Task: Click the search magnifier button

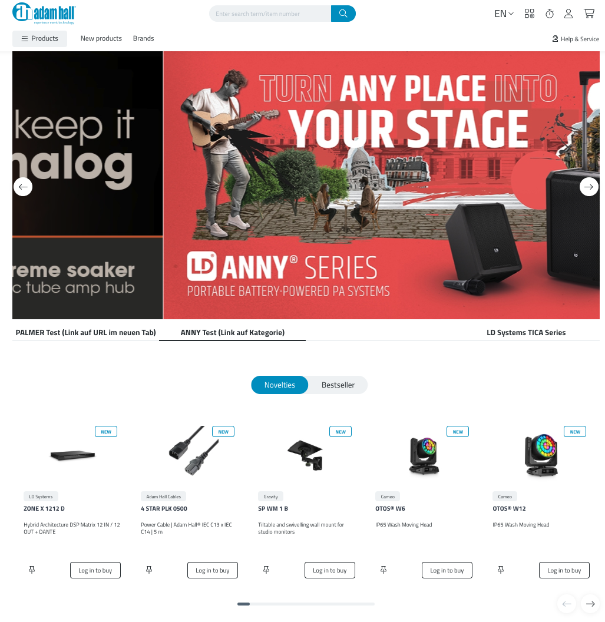Action: (343, 14)
